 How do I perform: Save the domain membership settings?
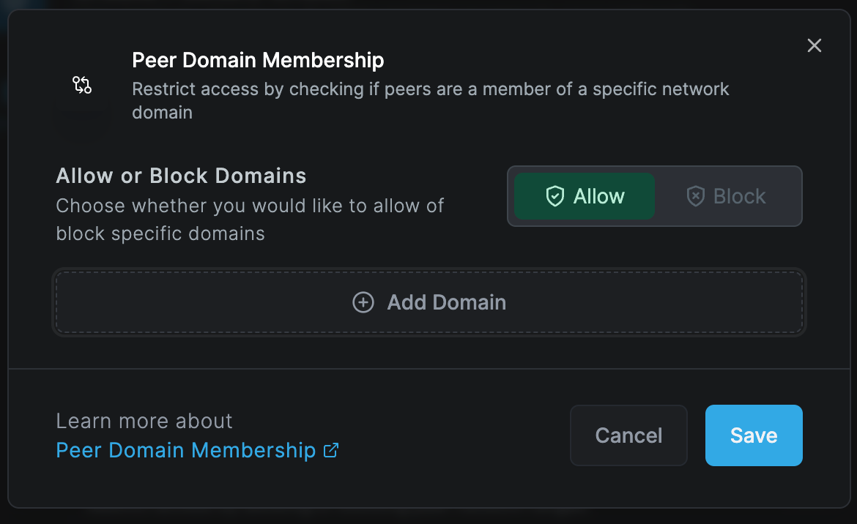pyautogui.click(x=754, y=435)
